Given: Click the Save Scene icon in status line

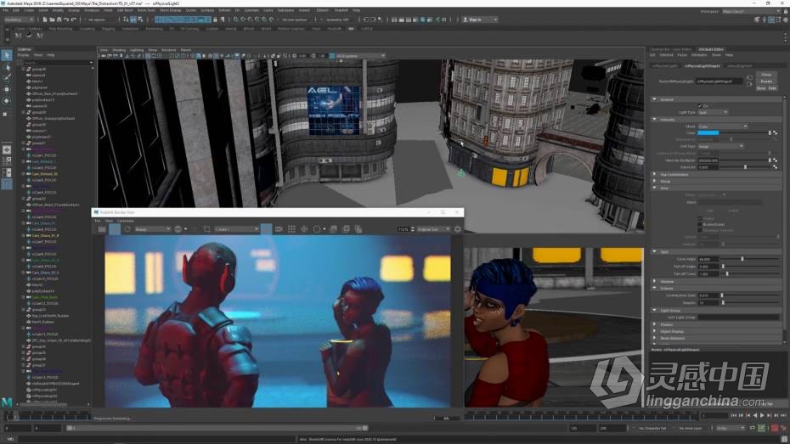Looking at the screenshot, I should point(59,20).
